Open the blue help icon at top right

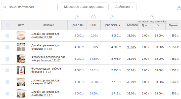179,8
